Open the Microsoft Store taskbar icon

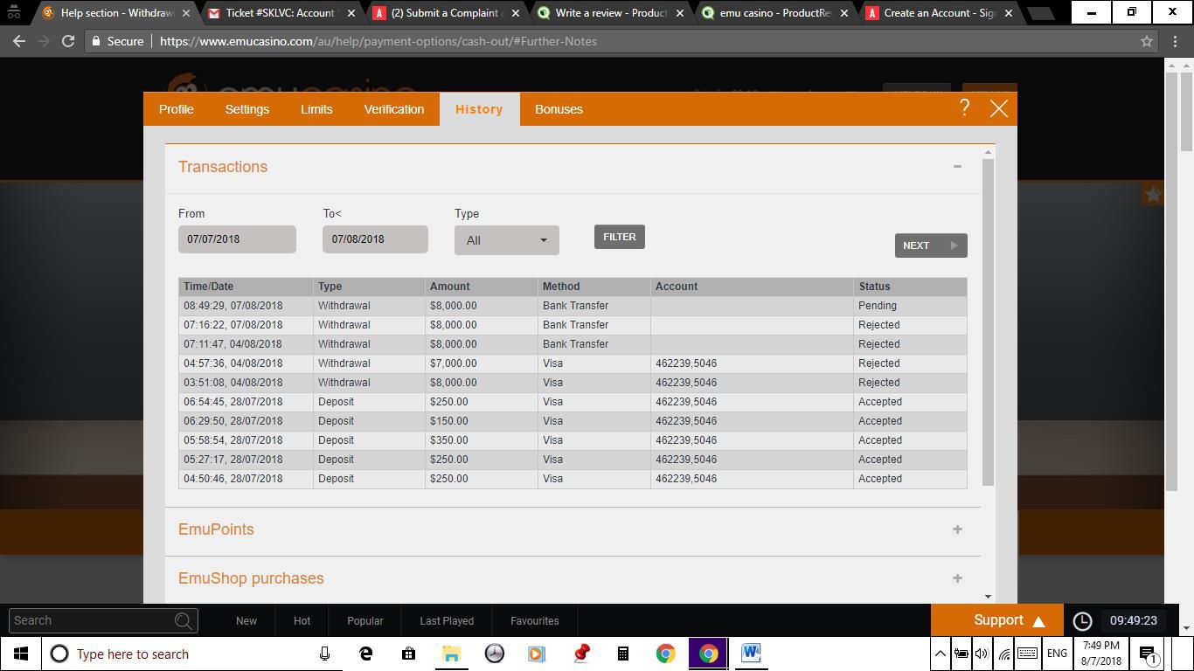[408, 654]
